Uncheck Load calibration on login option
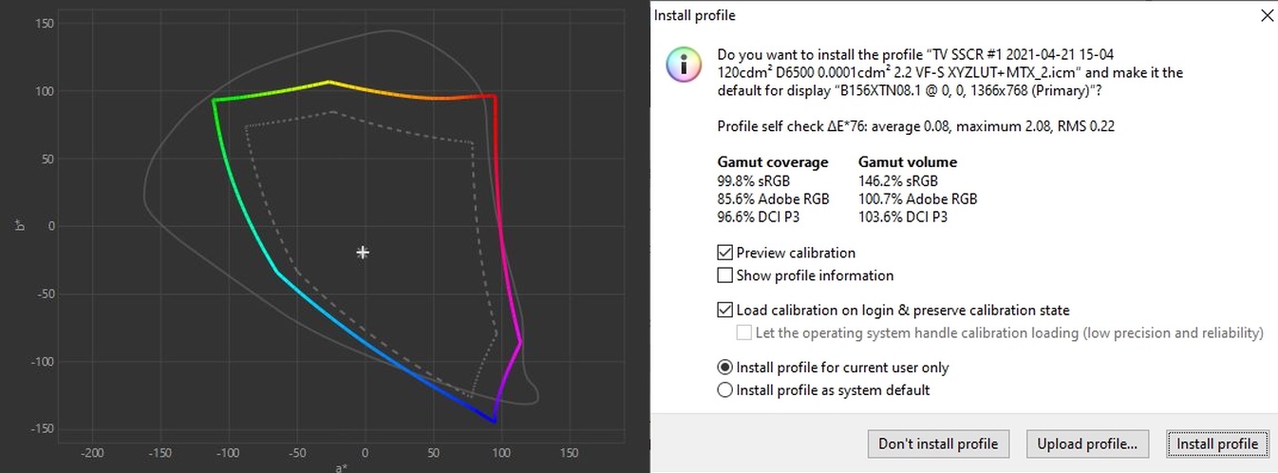 click(725, 310)
